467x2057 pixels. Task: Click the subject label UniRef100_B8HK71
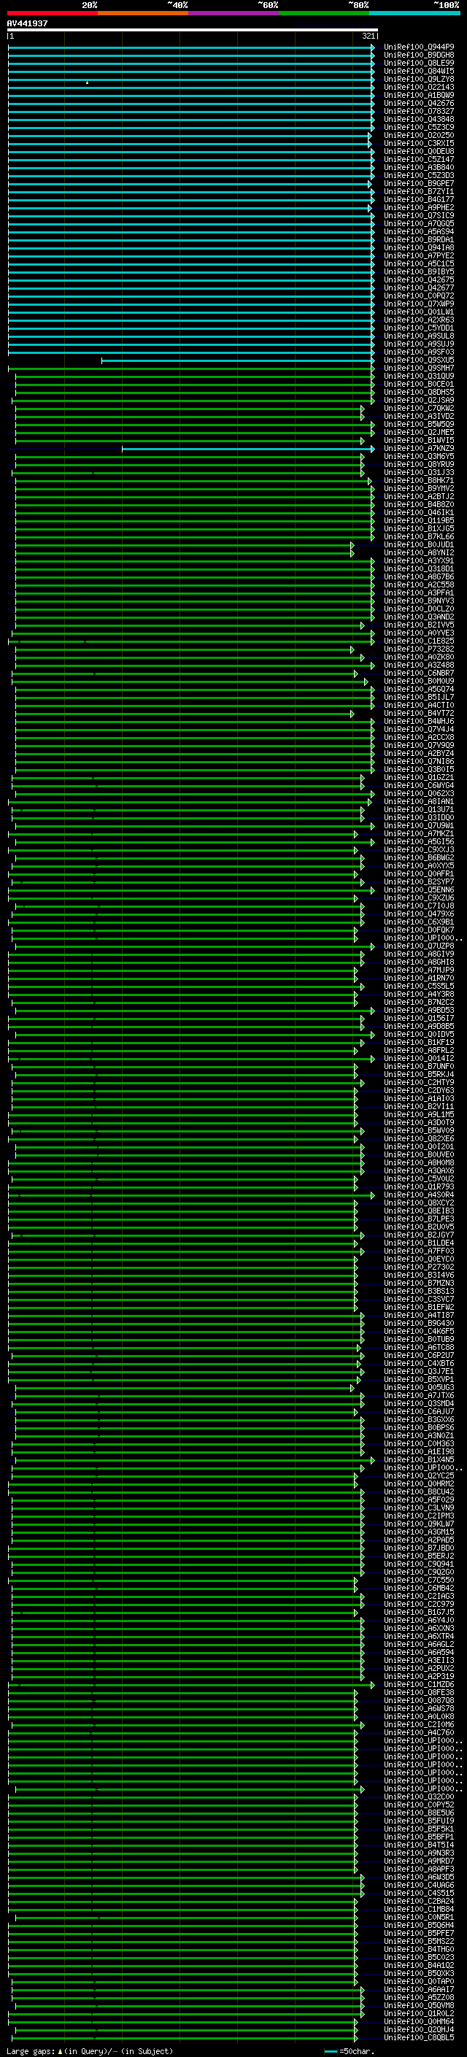pos(419,481)
